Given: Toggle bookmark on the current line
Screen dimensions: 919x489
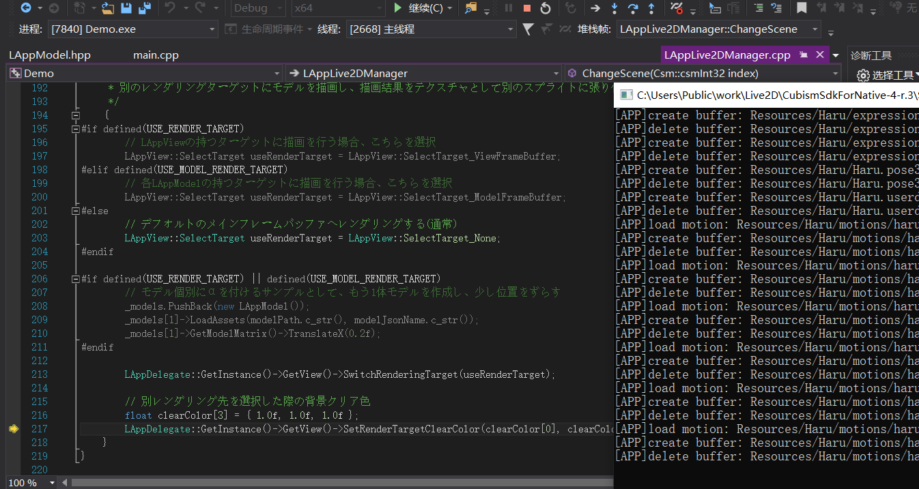Looking at the screenshot, I should [x=802, y=8].
